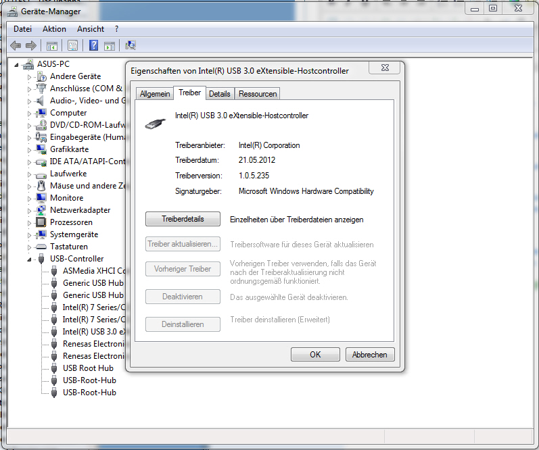Click the Deinstallieren button
The height and width of the screenshot is (450, 539).
click(183, 324)
